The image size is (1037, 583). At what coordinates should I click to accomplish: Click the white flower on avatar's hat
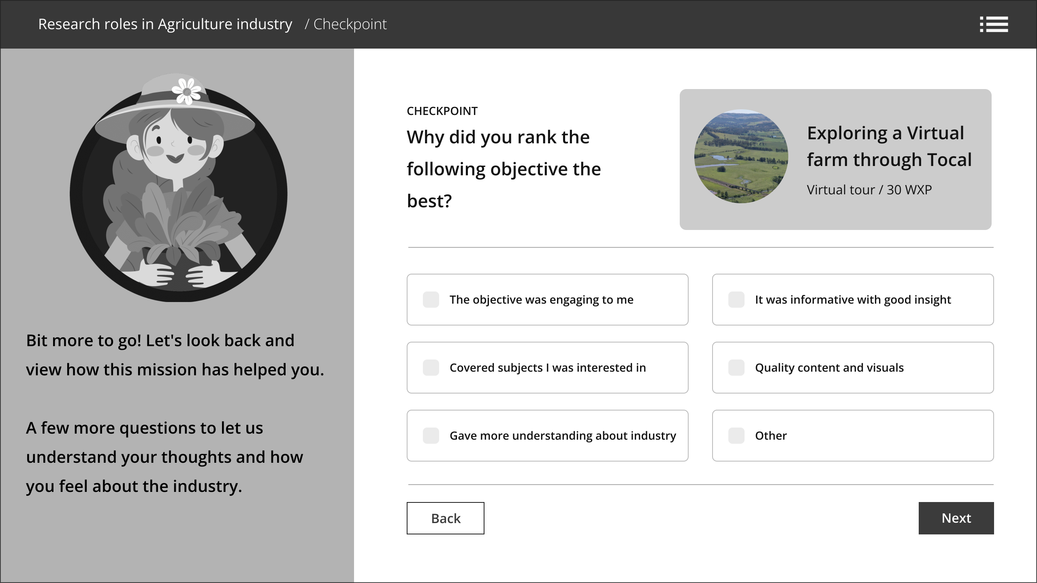coord(186,91)
